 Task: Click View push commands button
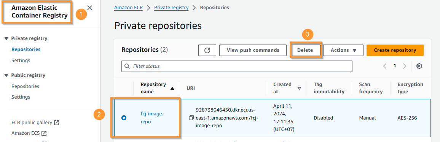[253, 50]
